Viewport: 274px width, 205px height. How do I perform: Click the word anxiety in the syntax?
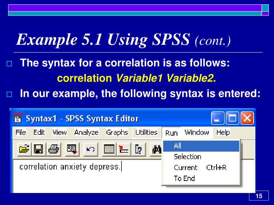[x=73, y=167]
